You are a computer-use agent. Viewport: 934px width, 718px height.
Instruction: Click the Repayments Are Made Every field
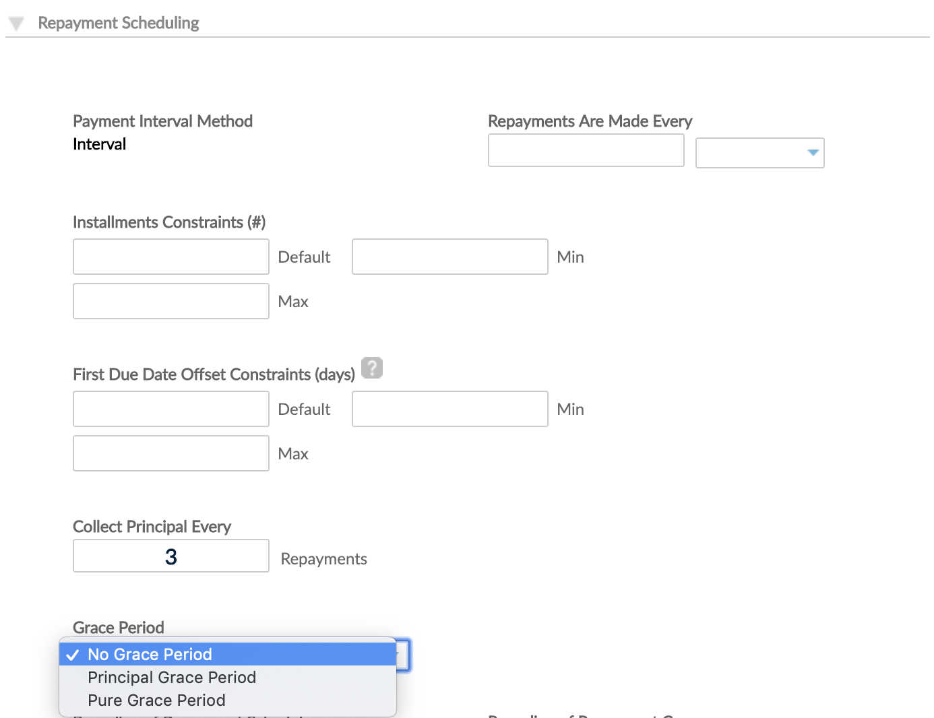[586, 150]
